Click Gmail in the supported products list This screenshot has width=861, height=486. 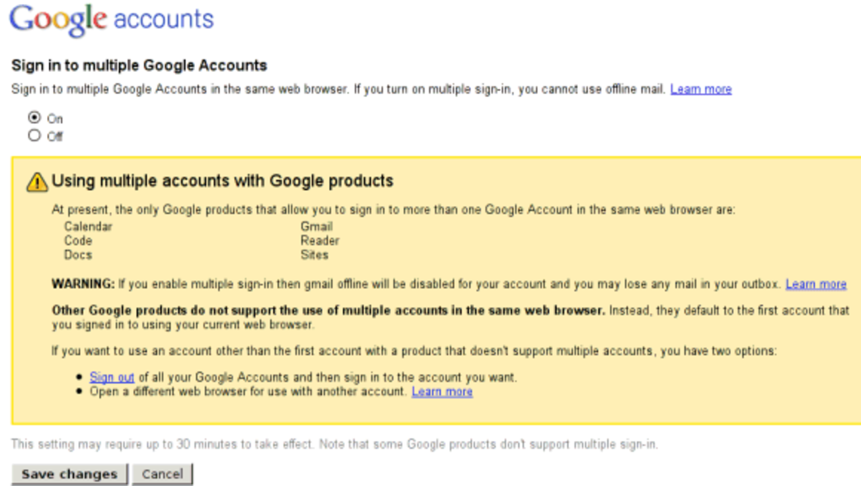tap(316, 226)
